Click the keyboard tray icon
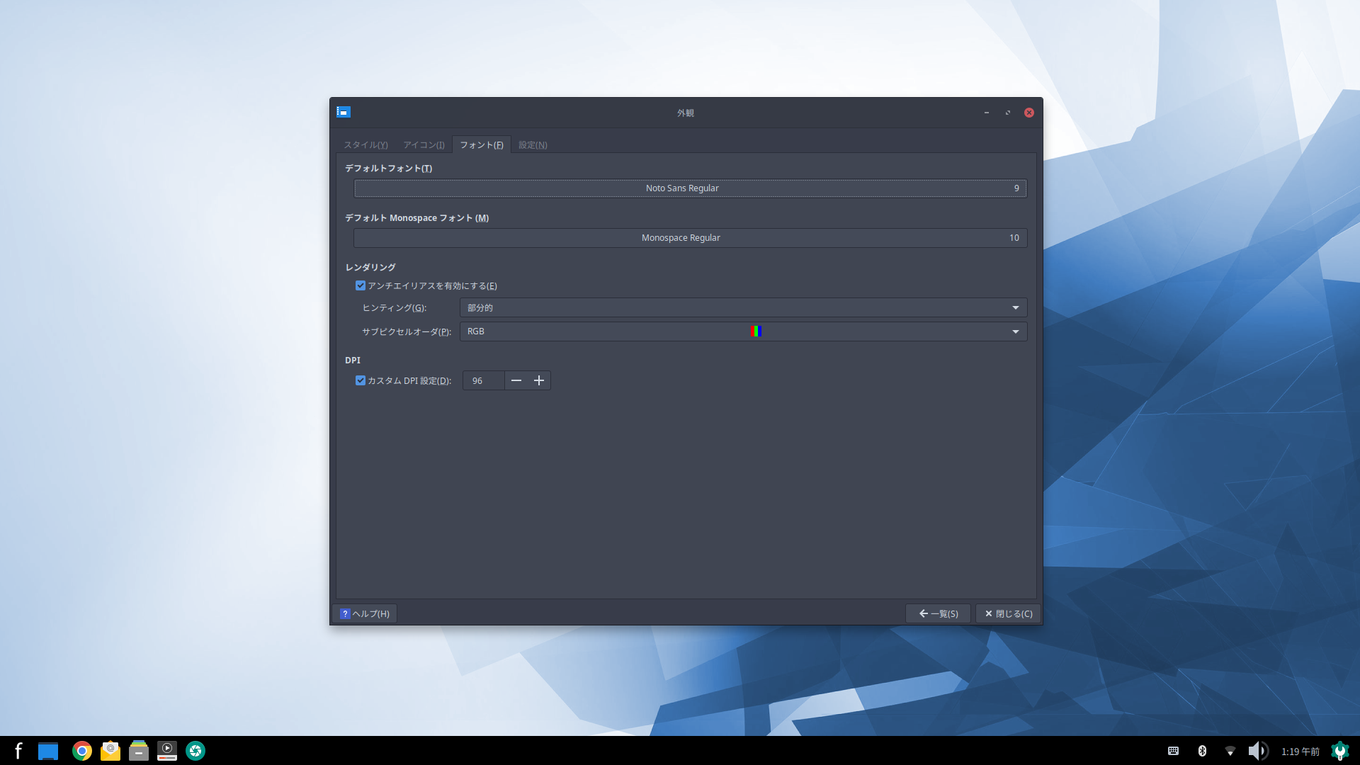 pyautogui.click(x=1173, y=751)
